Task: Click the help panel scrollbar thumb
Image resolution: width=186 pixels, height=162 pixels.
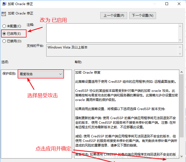Action: 181,106
